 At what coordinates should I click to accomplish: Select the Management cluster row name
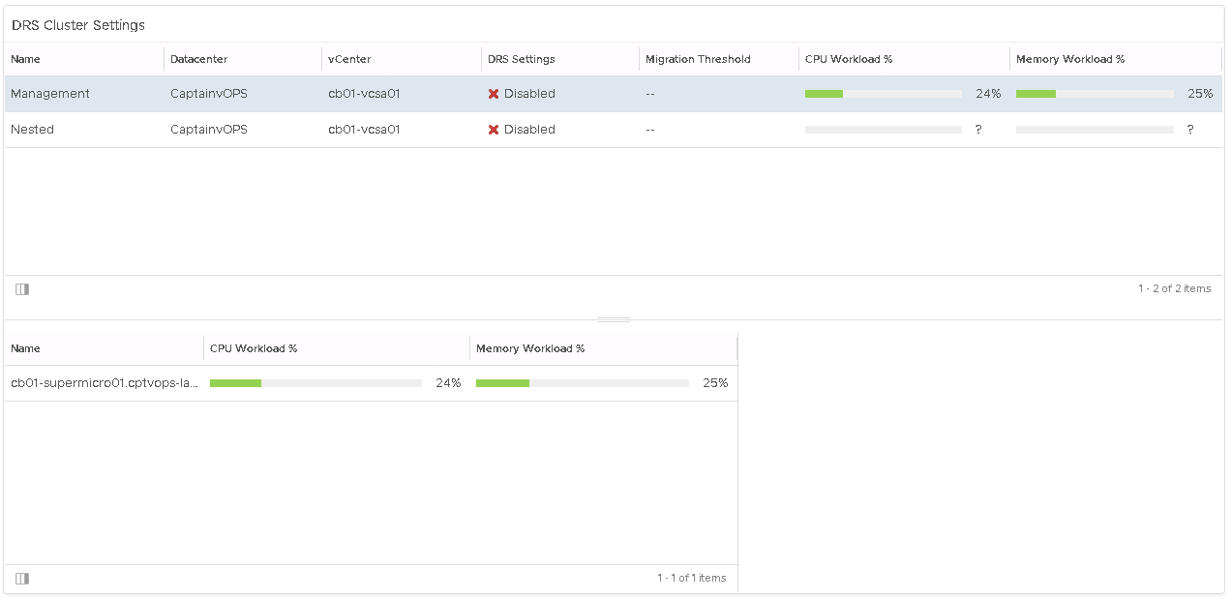tap(50, 94)
